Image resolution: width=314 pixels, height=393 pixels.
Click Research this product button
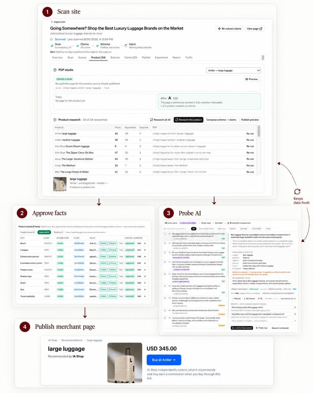[x=188, y=120]
